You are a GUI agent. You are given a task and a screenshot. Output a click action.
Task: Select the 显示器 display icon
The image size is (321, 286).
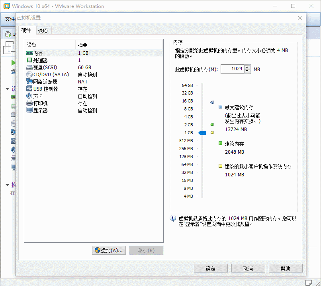(29, 110)
